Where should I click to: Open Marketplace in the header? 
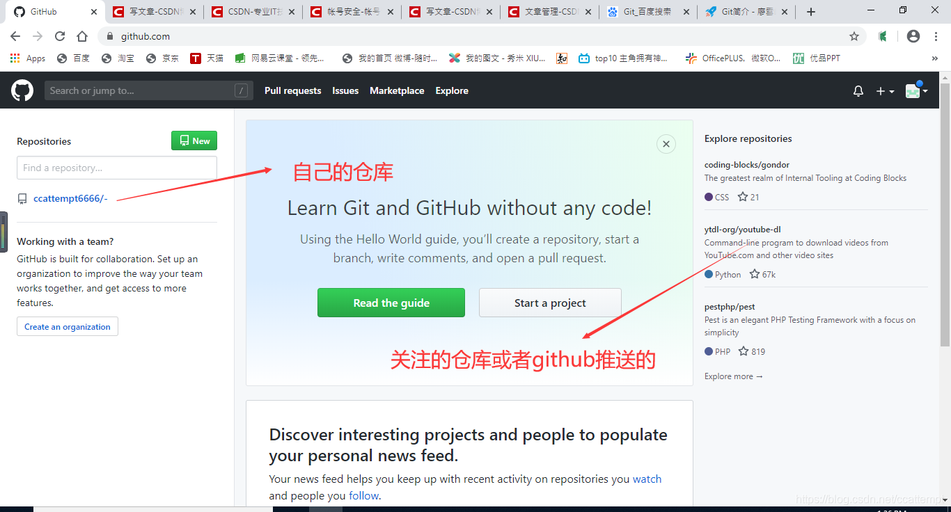[x=397, y=90]
